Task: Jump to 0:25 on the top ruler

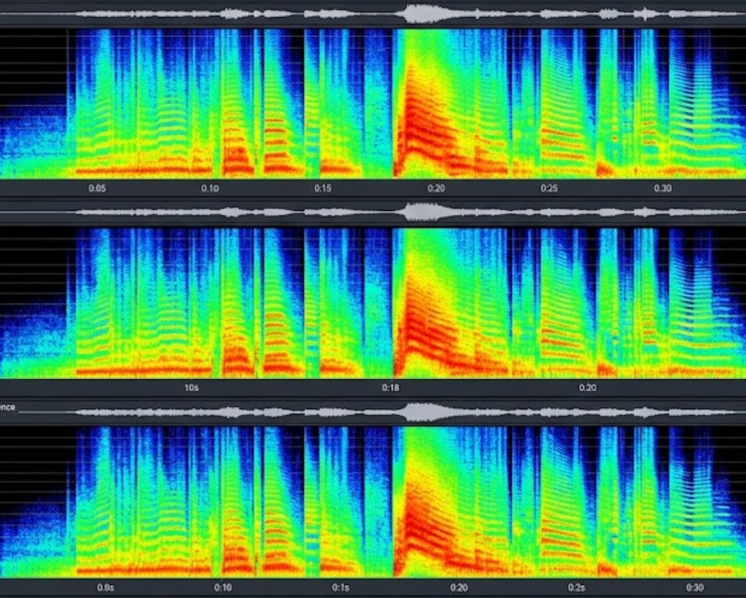Action: 549,189
